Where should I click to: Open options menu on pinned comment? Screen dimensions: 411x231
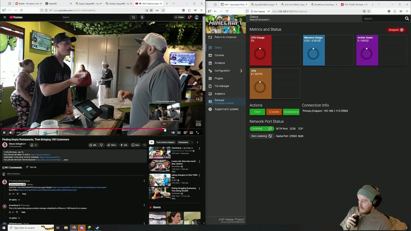click(144, 181)
